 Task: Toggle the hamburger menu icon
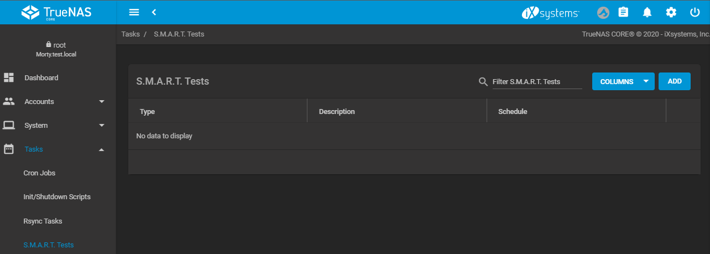pos(134,12)
